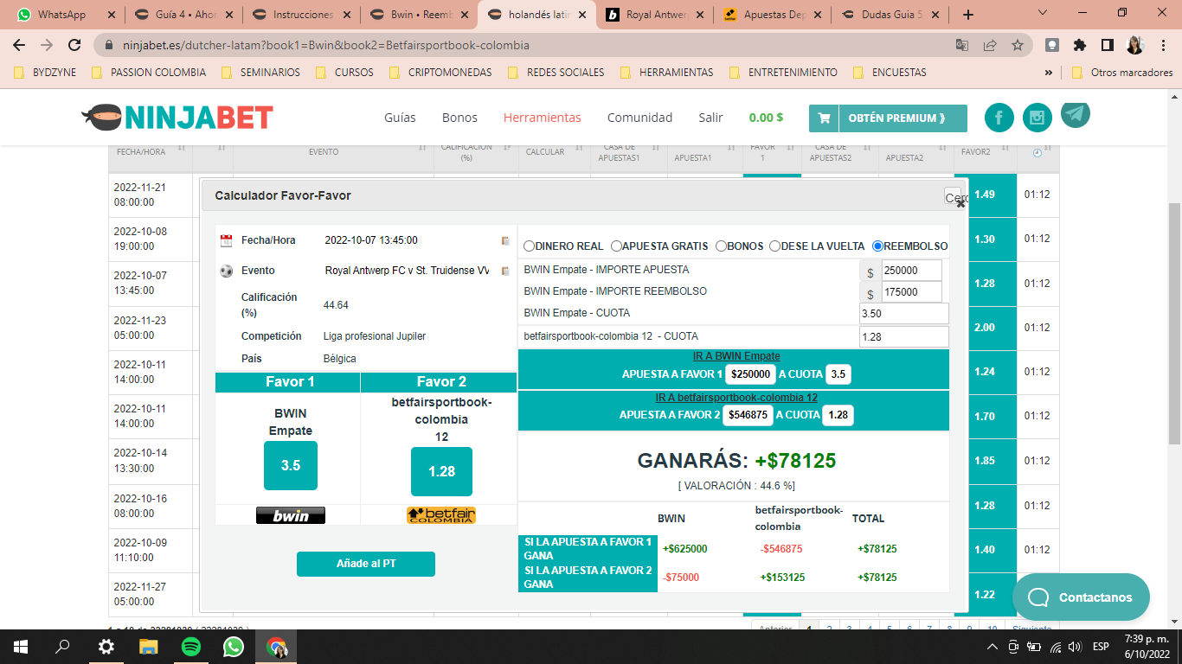Open the Chrome profile avatar

[1134, 45]
